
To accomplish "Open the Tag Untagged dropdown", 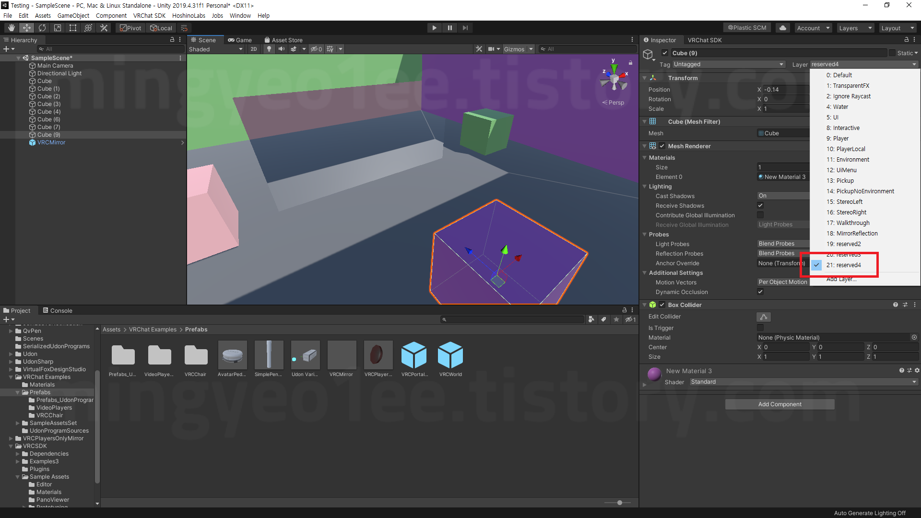I will pyautogui.click(x=728, y=64).
